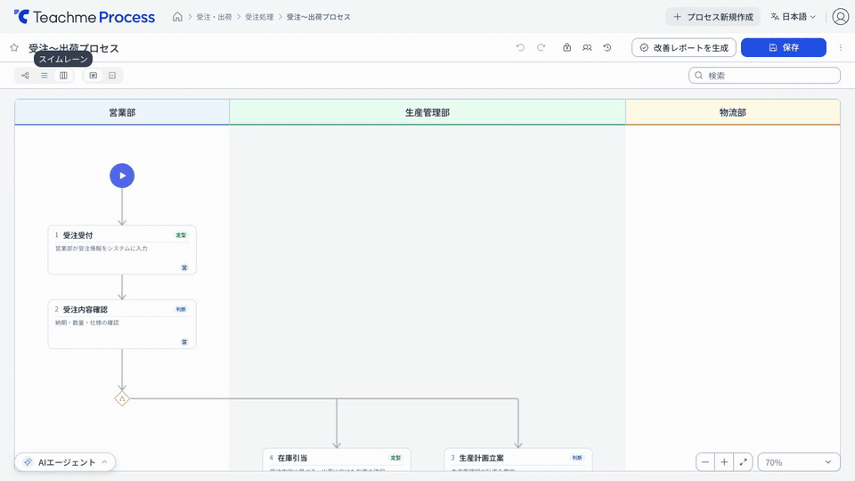
Task: Open members sharing icon
Action: pos(587,47)
